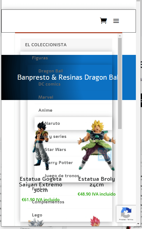Image resolution: width=142 pixels, height=229 pixels.
Task: Open the shopping cart icon
Action: coord(104,21)
